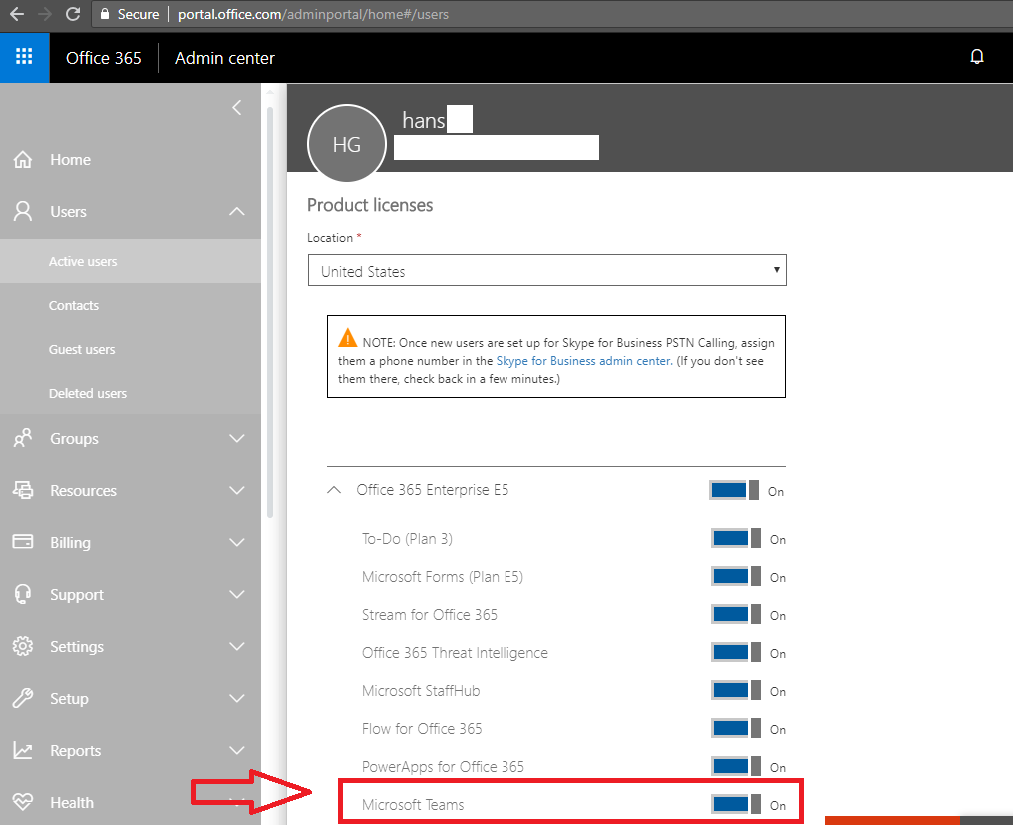Open the Office 365 app launcher grid
Viewport: 1013px width, 825px height.
24,58
